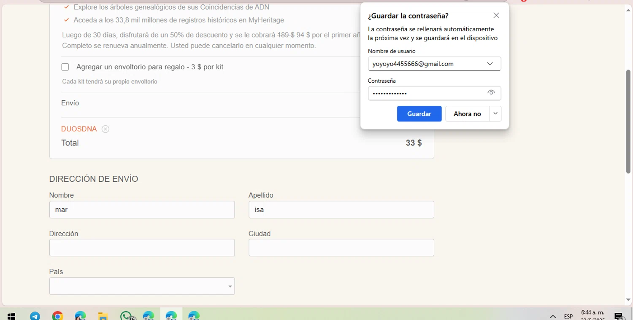This screenshot has width=633, height=320.
Task: Open the Windows Start menu
Action: click(11, 316)
